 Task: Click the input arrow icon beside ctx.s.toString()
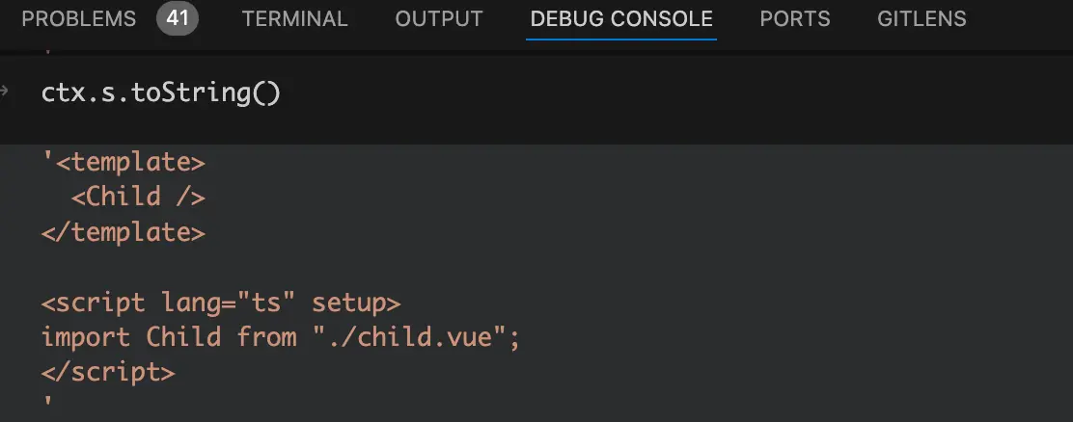pyautogui.click(x=7, y=91)
